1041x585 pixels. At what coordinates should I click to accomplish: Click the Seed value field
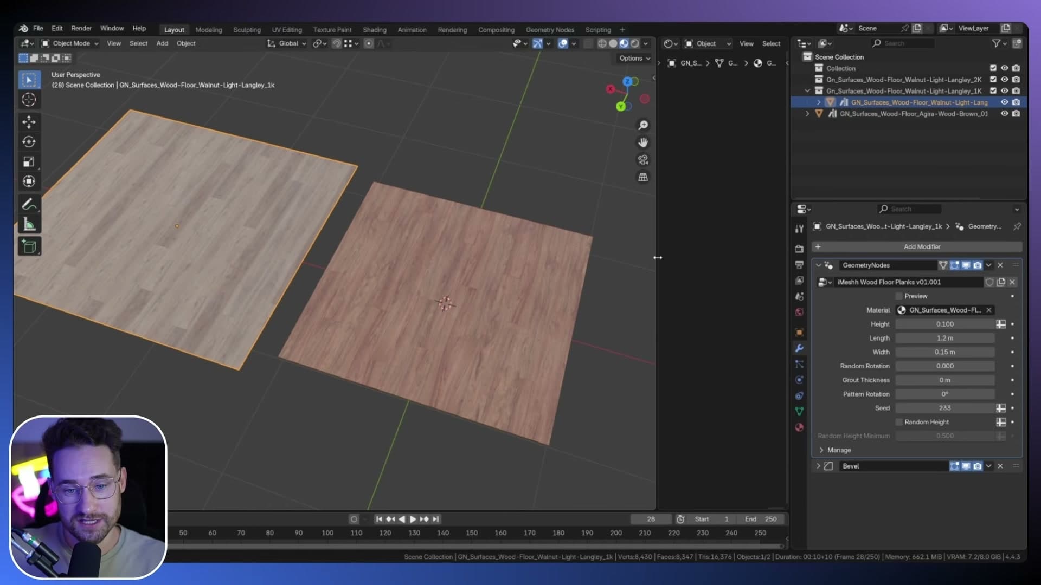click(x=944, y=408)
